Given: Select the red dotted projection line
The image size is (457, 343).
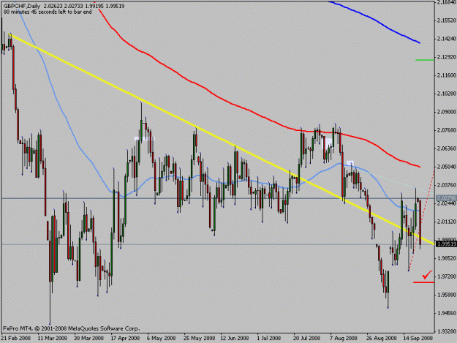Looking at the screenshot, I should [421, 222].
